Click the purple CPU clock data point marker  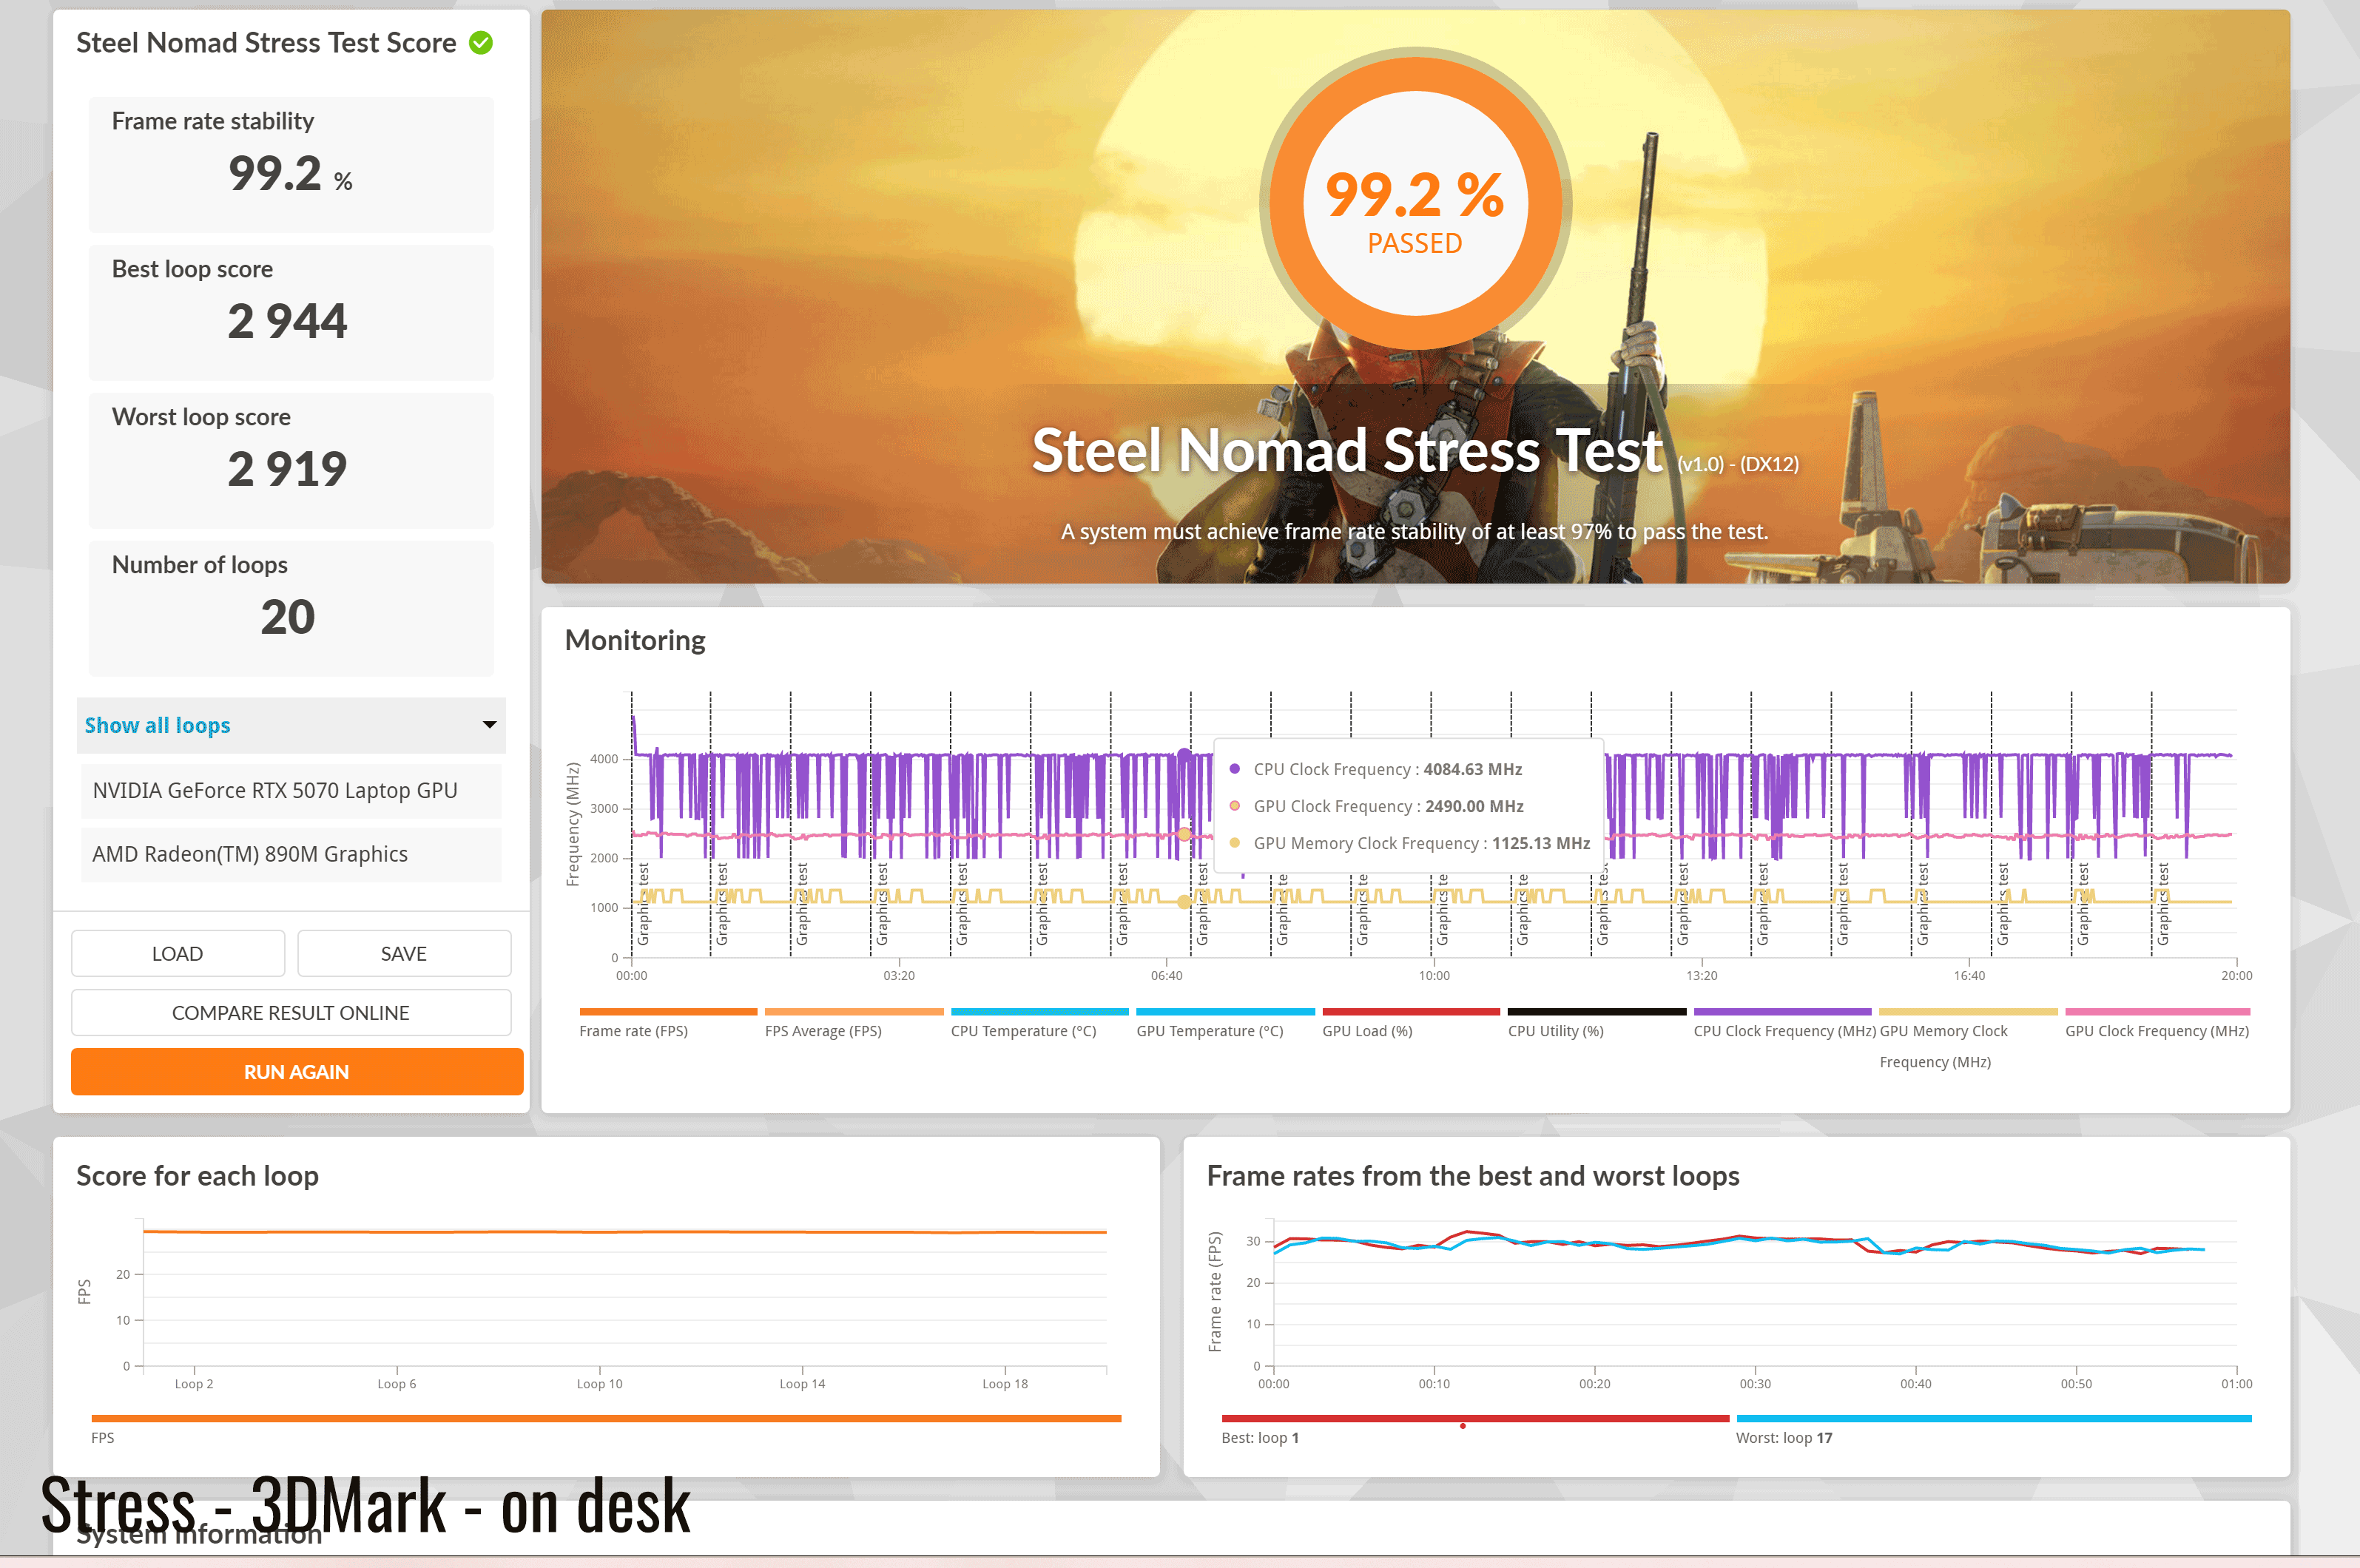coord(1184,755)
